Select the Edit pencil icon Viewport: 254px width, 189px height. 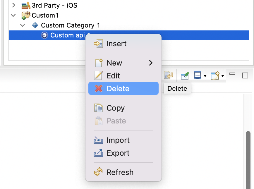click(x=98, y=75)
